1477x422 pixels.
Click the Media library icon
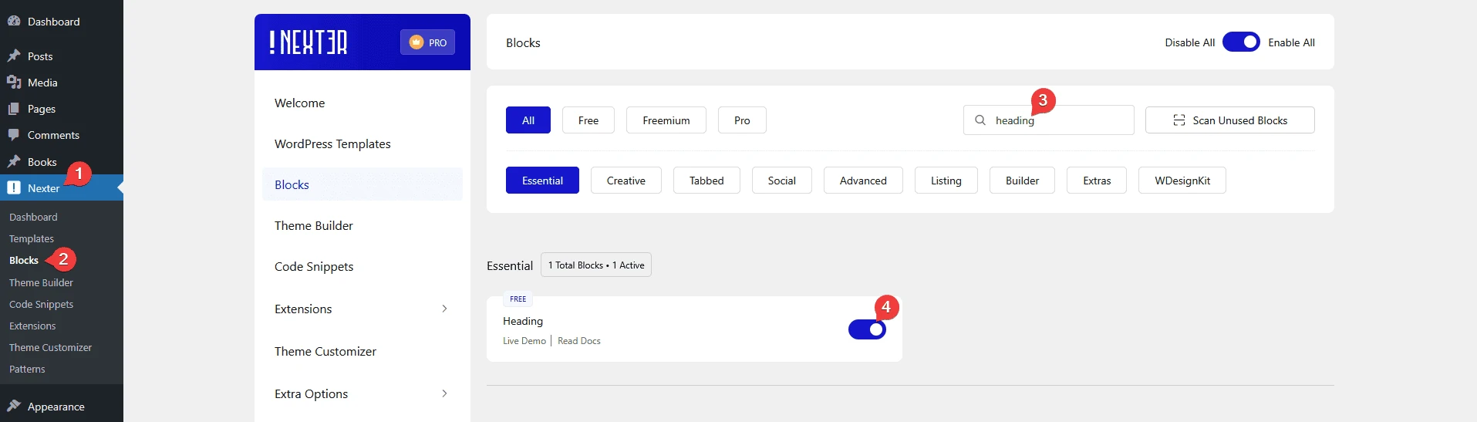click(x=14, y=83)
